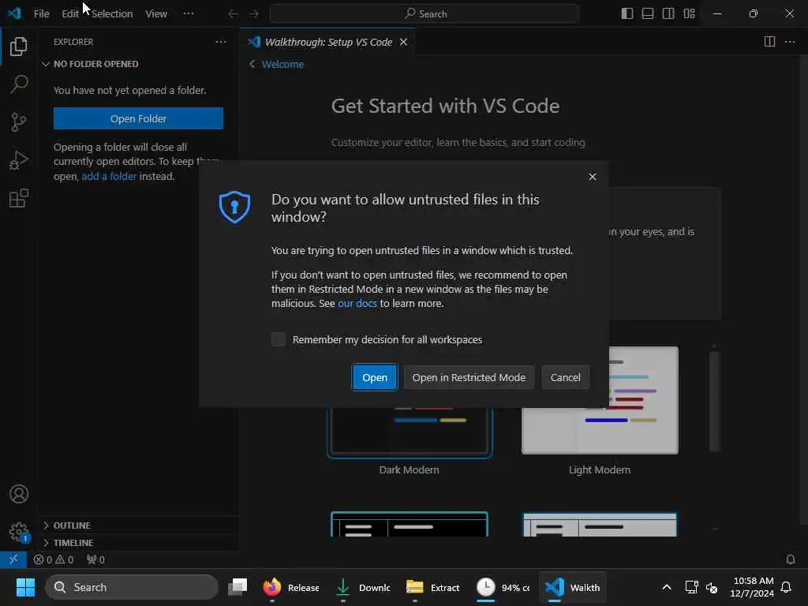
Task: Open editor More Actions ellipsis
Action: pos(789,42)
